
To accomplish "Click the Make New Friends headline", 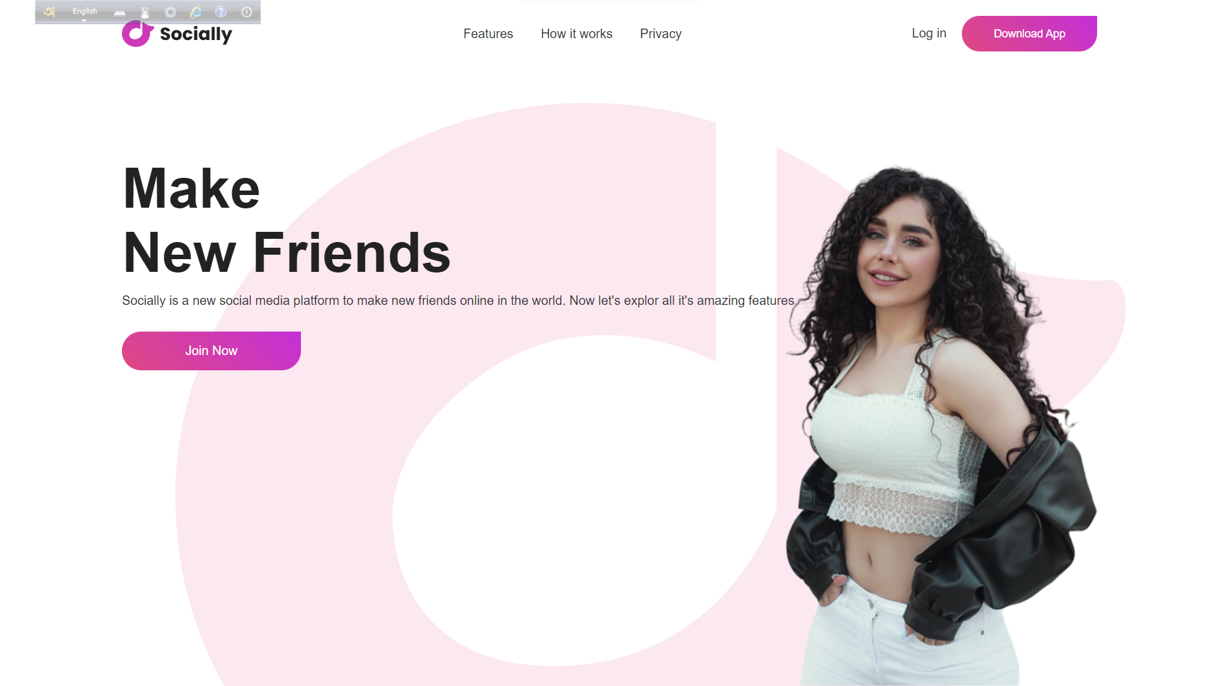I will coord(286,220).
